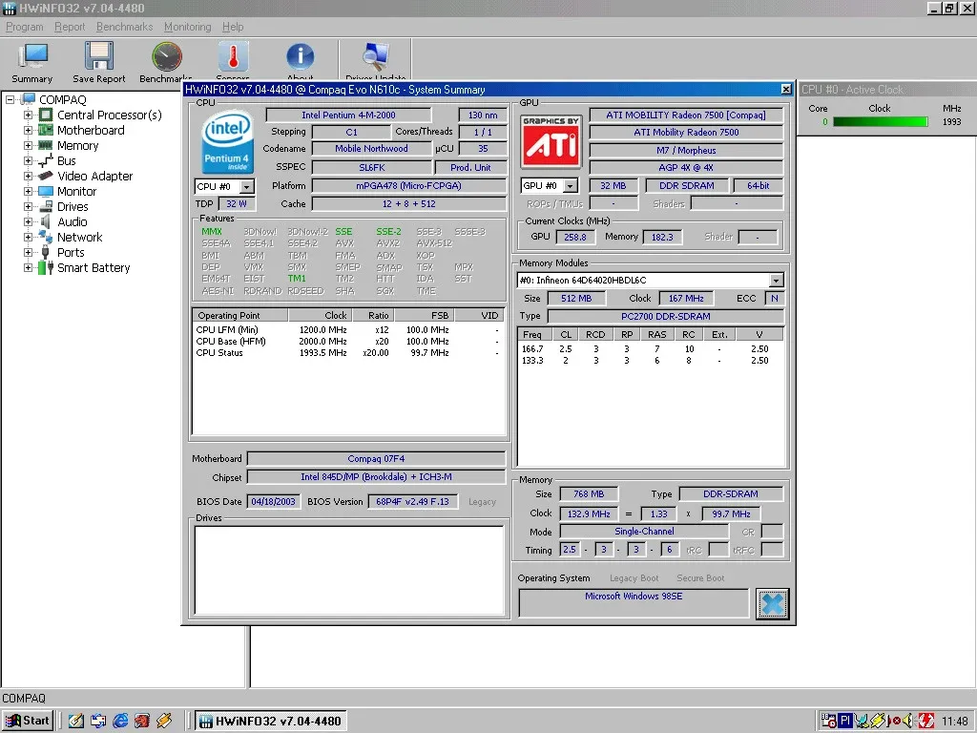977x733 pixels.
Task: Click the Motherboard tree icon
Action: click(46, 130)
